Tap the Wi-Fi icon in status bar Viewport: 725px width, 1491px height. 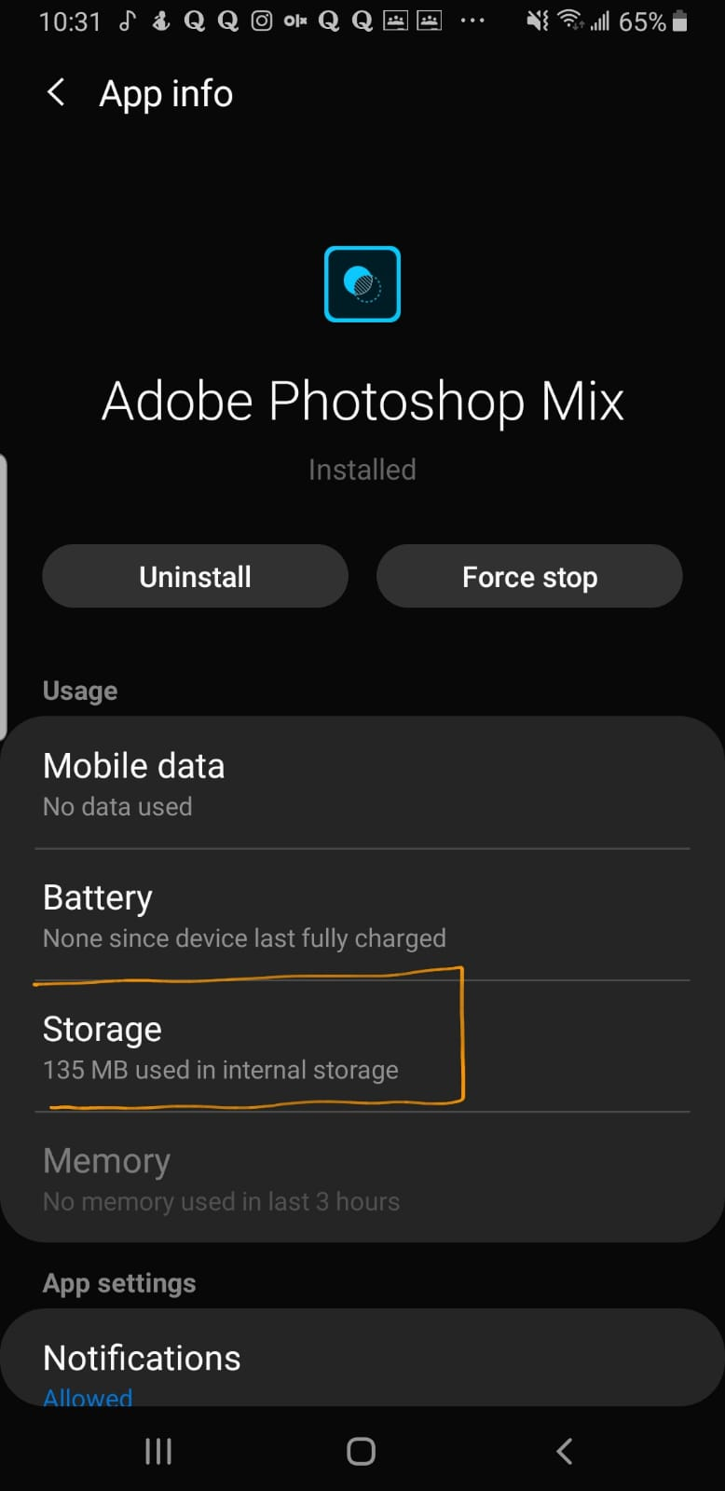pyautogui.click(x=569, y=21)
